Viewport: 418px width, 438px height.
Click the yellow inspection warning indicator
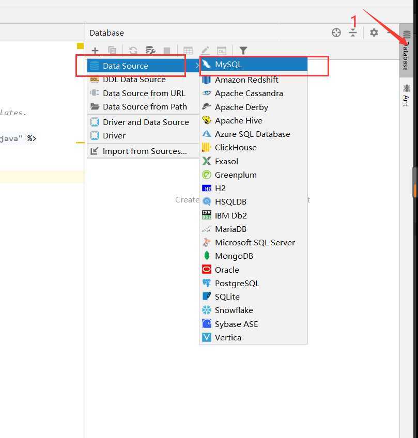pyautogui.click(x=80, y=46)
